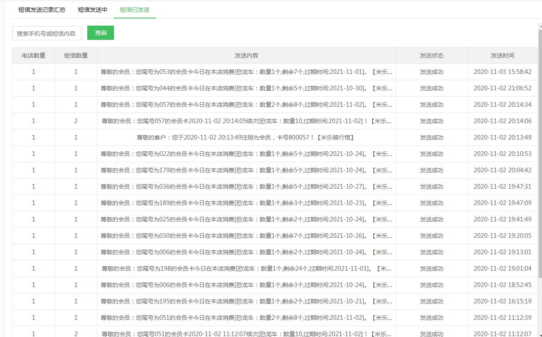Image resolution: width=542 pixels, height=337 pixels.
Task: Select the send time 2020-11-03 15:58:42
Action: [502, 72]
